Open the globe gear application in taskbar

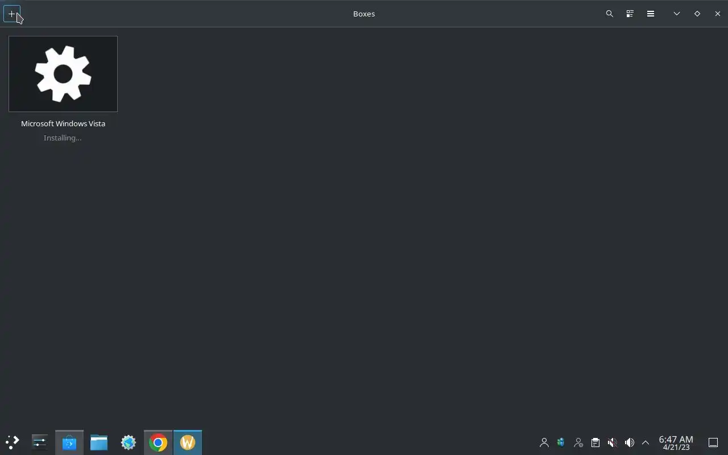click(129, 442)
